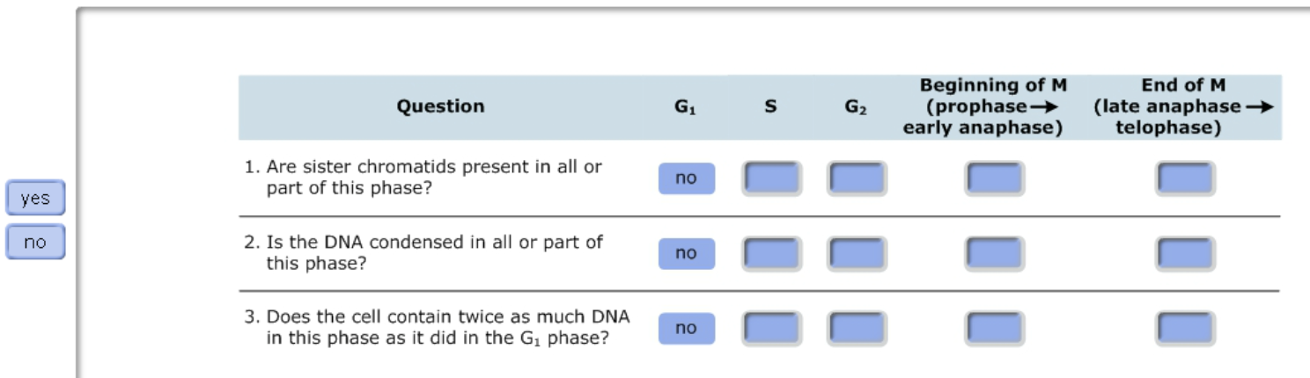Click End of M blank for twice DNA
The width and height of the screenshot is (1310, 378).
point(1185,328)
